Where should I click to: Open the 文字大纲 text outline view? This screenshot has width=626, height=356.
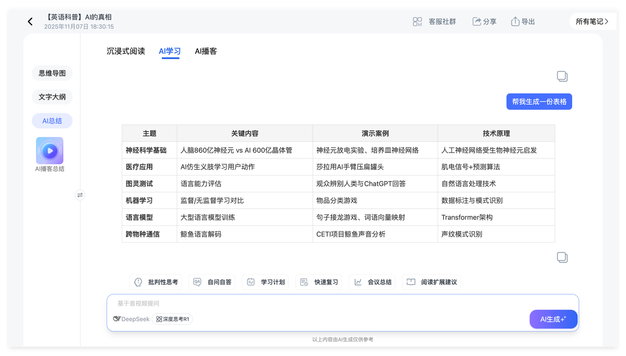tap(52, 97)
